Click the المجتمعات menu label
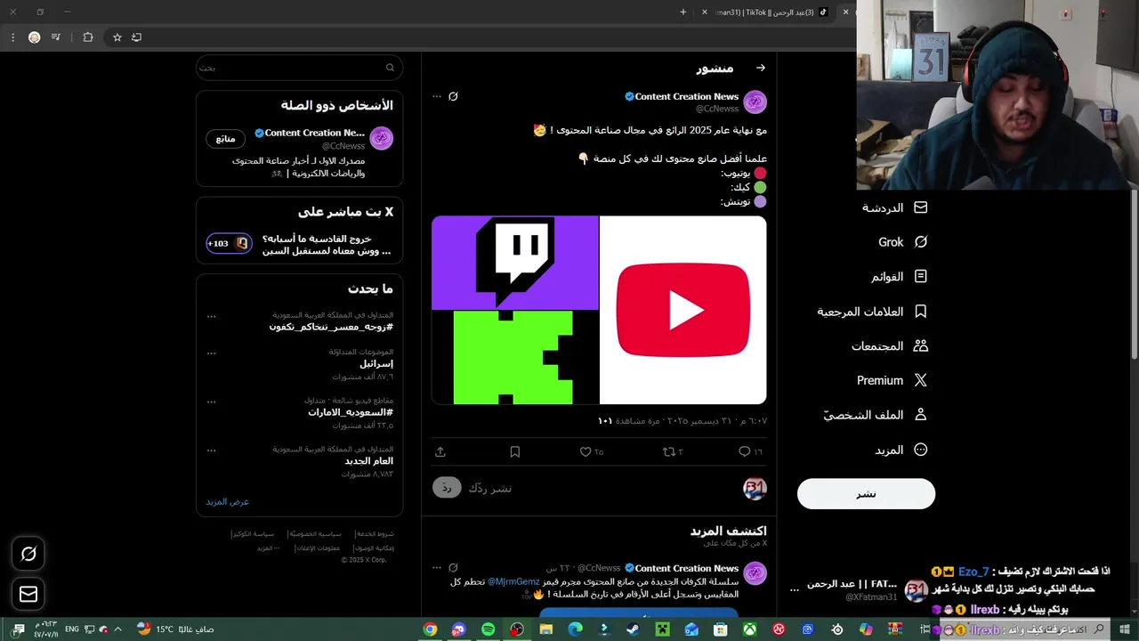This screenshot has height=641, width=1139. (877, 345)
